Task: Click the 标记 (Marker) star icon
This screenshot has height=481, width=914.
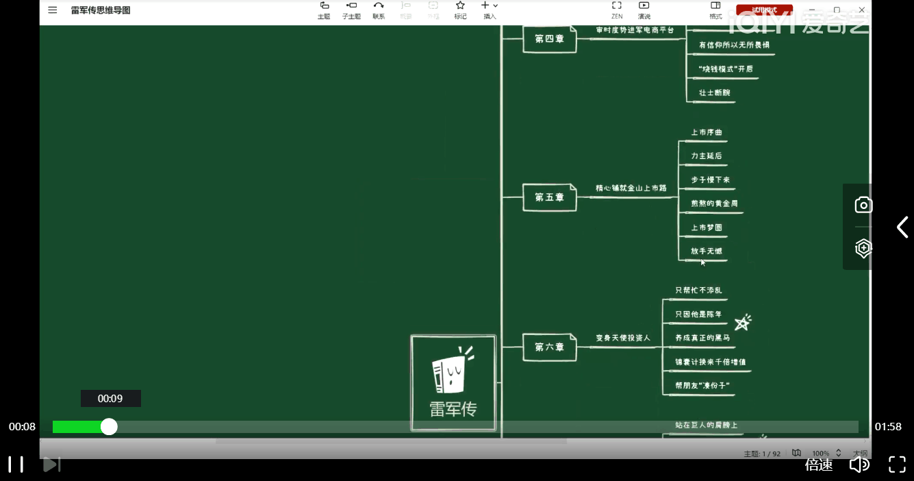Action: click(460, 10)
